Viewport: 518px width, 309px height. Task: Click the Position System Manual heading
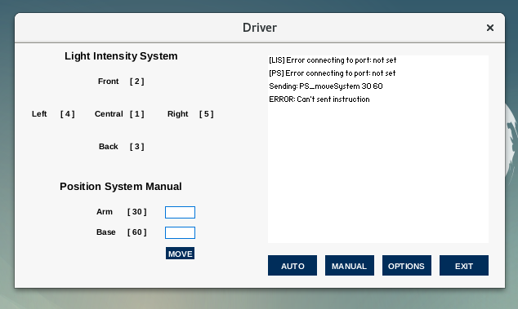coord(121,187)
